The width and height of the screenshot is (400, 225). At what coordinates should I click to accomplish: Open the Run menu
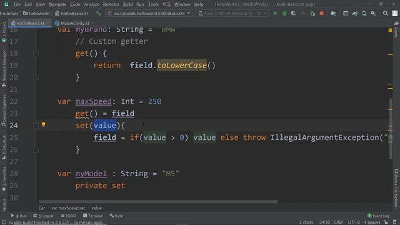(140, 4)
